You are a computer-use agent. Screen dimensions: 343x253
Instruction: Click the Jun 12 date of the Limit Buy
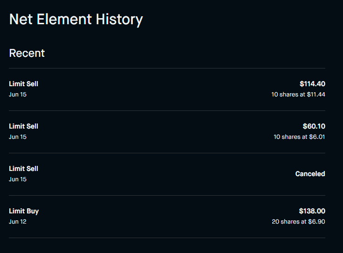pyautogui.click(x=18, y=222)
